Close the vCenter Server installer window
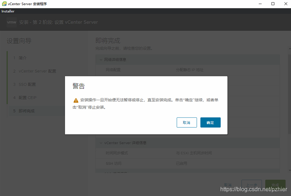This screenshot has width=291, height=196. click(x=286, y=4)
